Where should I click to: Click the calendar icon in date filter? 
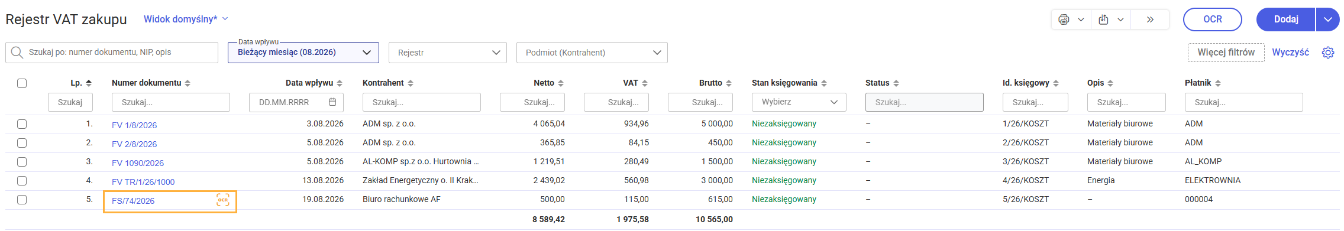(332, 102)
